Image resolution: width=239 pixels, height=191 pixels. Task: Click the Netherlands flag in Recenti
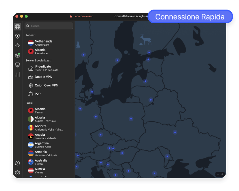point(31,43)
